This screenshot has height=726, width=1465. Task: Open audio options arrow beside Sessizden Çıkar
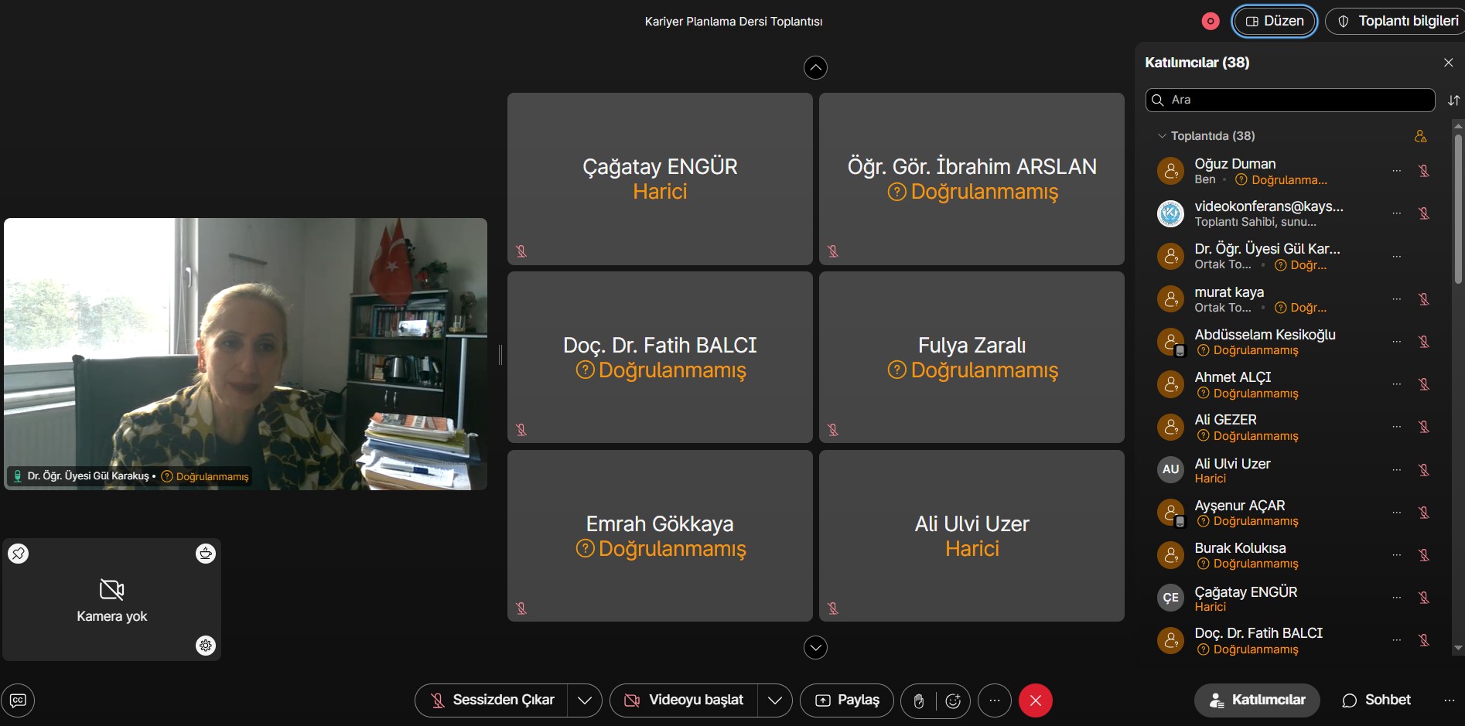pyautogui.click(x=585, y=700)
